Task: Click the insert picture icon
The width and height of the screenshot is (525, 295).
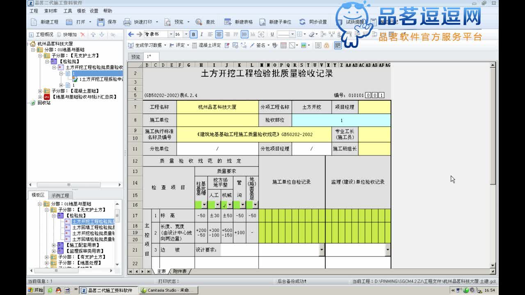Action: pyautogui.click(x=303, y=45)
